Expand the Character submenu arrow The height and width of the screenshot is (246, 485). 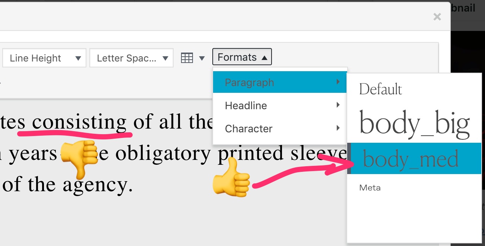click(x=338, y=128)
